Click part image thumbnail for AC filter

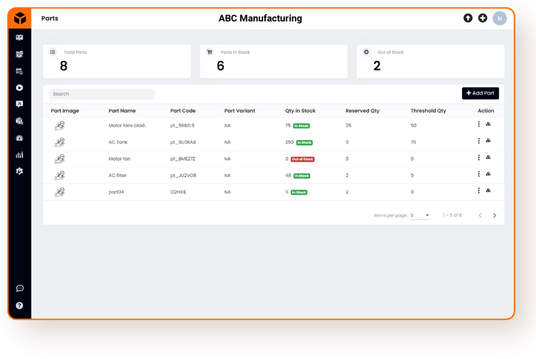click(60, 176)
